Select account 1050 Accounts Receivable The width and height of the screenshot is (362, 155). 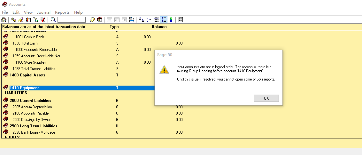tap(36, 50)
